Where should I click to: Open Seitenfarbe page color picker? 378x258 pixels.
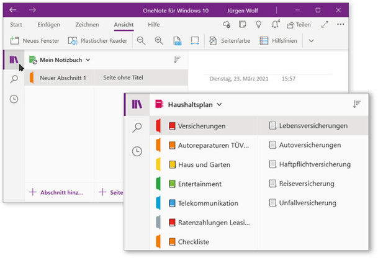point(230,41)
